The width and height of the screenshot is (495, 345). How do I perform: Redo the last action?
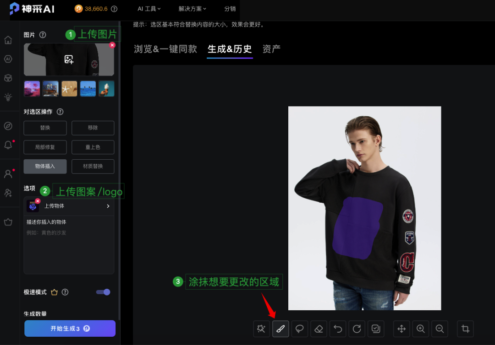click(x=357, y=329)
